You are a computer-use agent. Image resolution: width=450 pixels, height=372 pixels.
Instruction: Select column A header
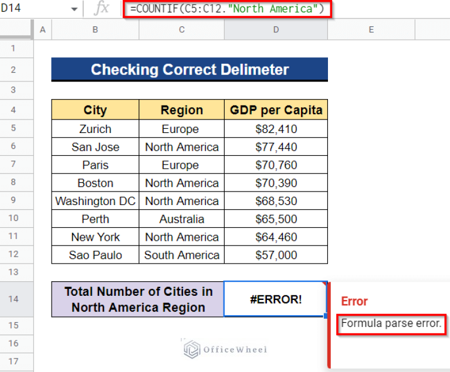pos(43,29)
